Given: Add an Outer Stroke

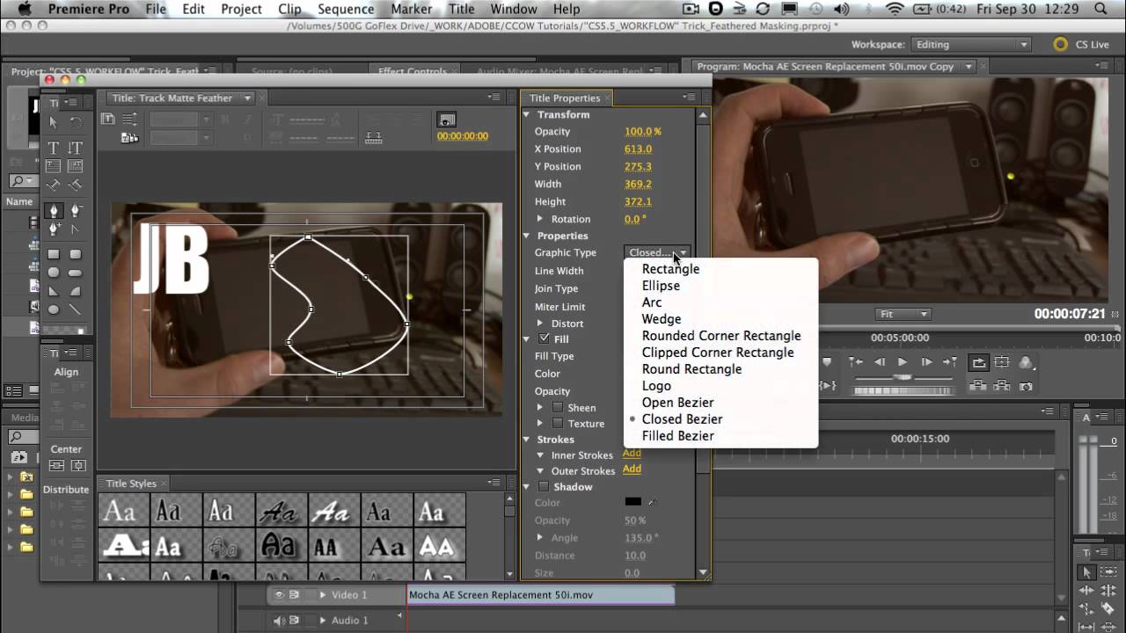Looking at the screenshot, I should [632, 469].
